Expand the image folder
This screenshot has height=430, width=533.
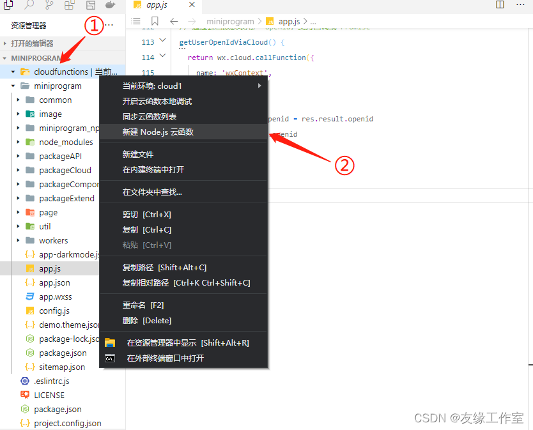19,114
